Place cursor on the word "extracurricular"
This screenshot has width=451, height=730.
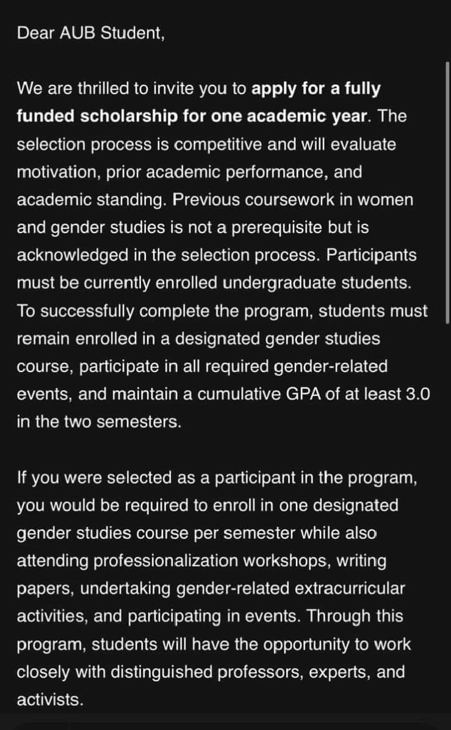point(350,588)
